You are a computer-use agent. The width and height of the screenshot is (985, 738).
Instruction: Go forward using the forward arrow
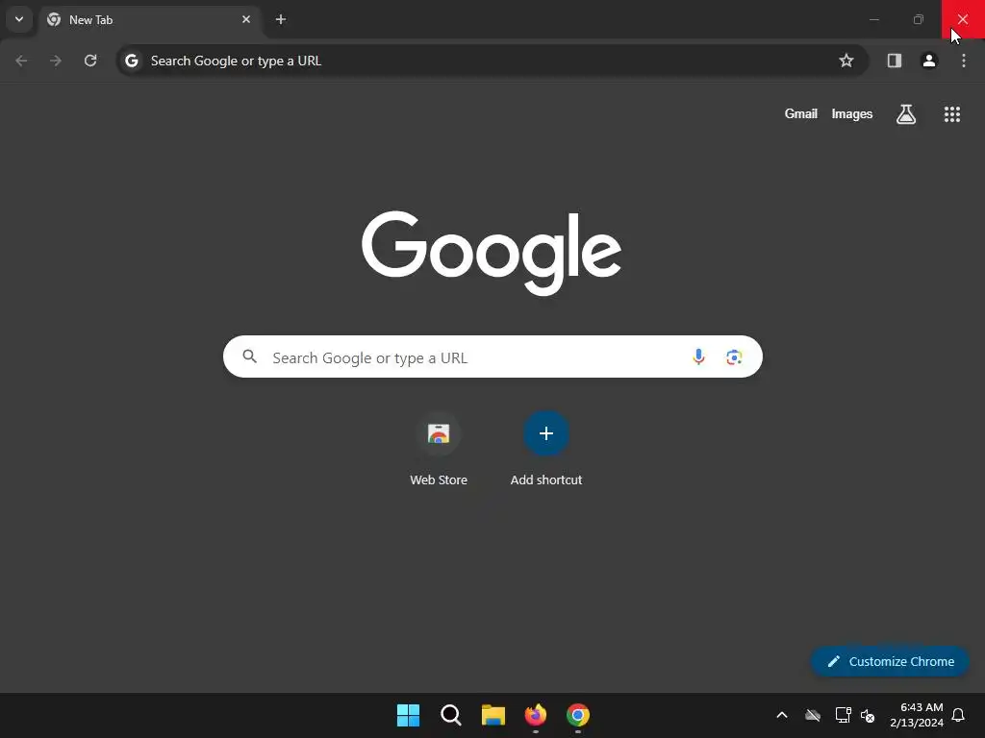tap(56, 61)
